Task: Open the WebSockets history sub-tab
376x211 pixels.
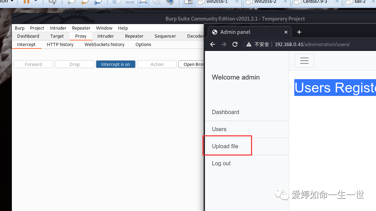Action: (104, 44)
